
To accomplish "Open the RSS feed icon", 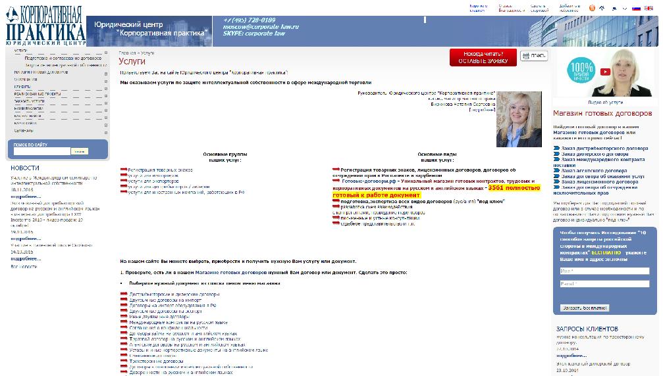I will [592, 8].
